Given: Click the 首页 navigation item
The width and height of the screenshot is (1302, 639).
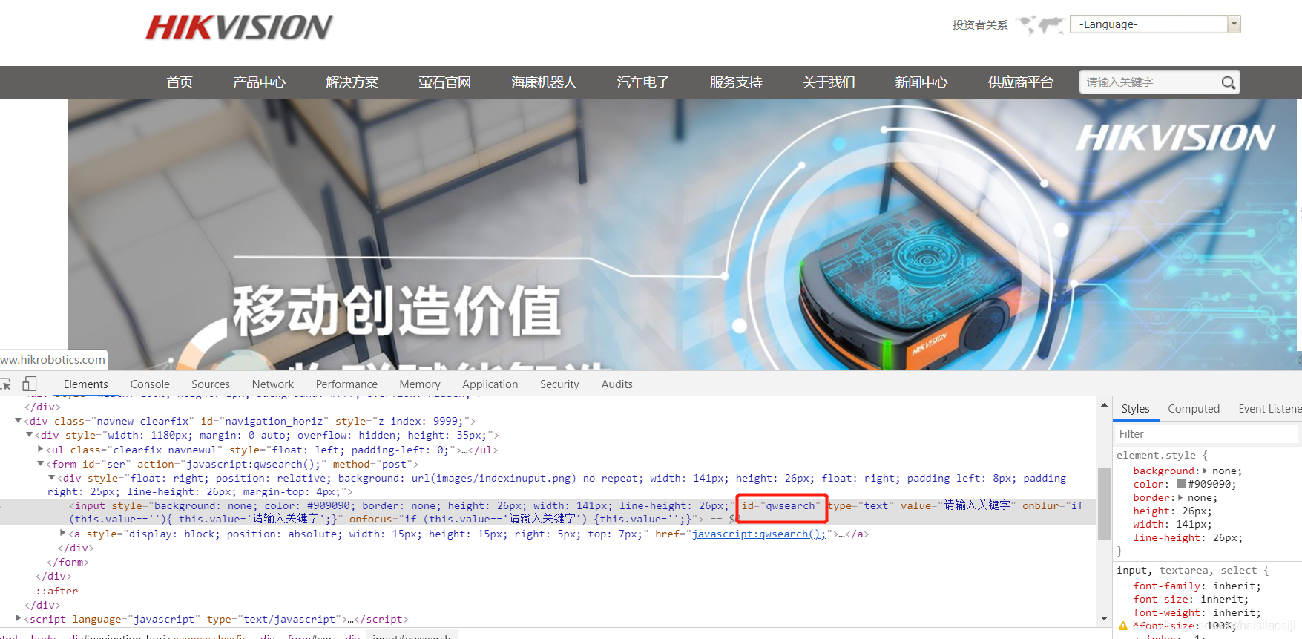Looking at the screenshot, I should coord(180,82).
